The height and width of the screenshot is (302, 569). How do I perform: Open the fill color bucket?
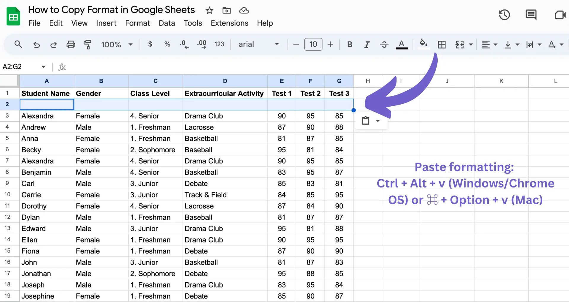click(x=423, y=44)
